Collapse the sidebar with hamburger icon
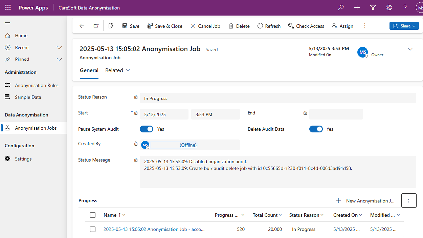 pos(7,23)
